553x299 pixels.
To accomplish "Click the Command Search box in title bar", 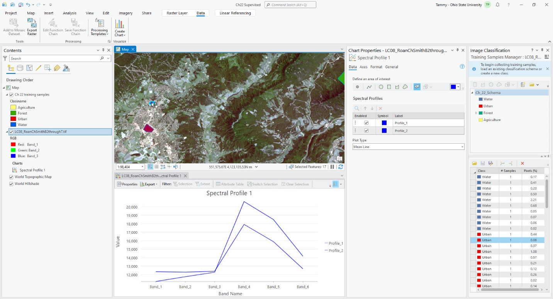I will [x=290, y=5].
